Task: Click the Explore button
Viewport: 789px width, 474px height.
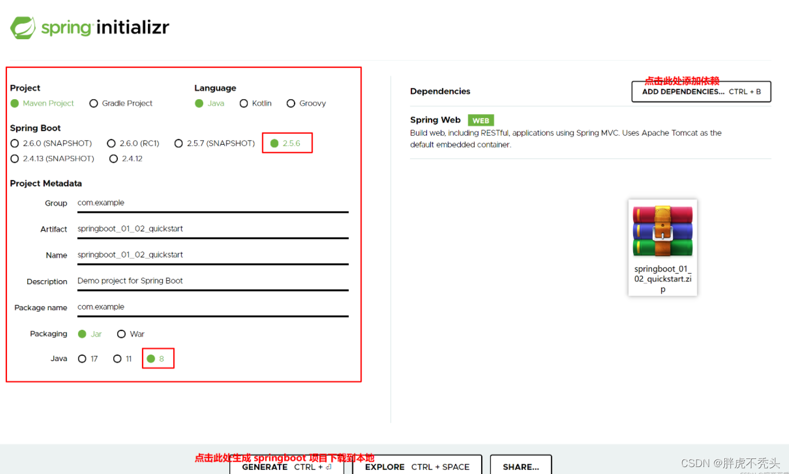Action: pyautogui.click(x=417, y=466)
